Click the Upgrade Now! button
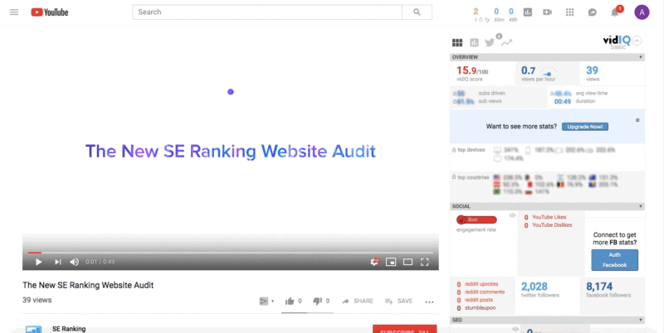 [x=584, y=127]
